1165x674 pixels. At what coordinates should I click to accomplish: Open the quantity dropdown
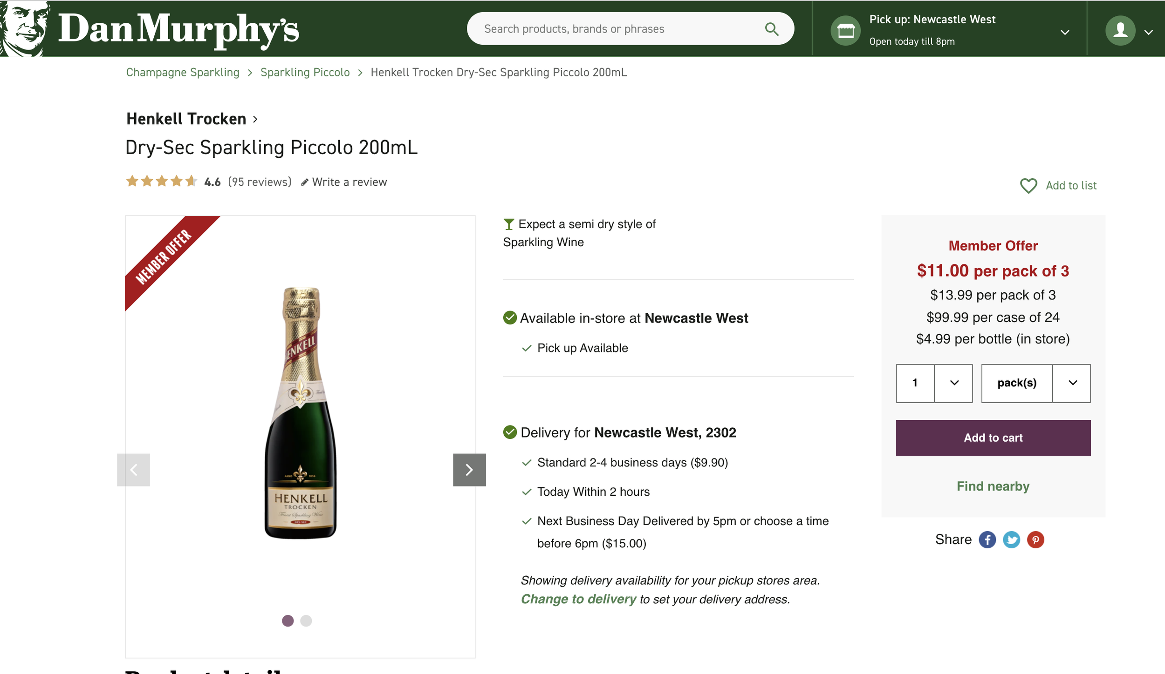pos(934,383)
